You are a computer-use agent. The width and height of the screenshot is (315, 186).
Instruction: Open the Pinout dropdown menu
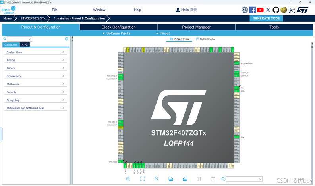click(163, 33)
